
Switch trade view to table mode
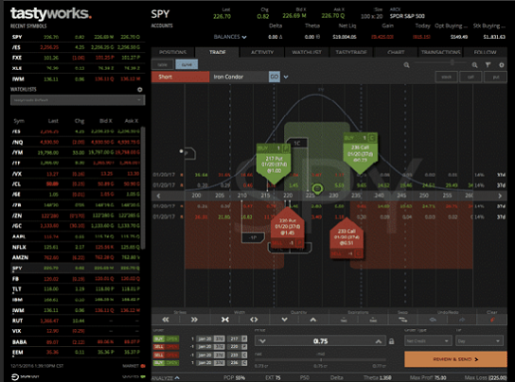click(163, 64)
